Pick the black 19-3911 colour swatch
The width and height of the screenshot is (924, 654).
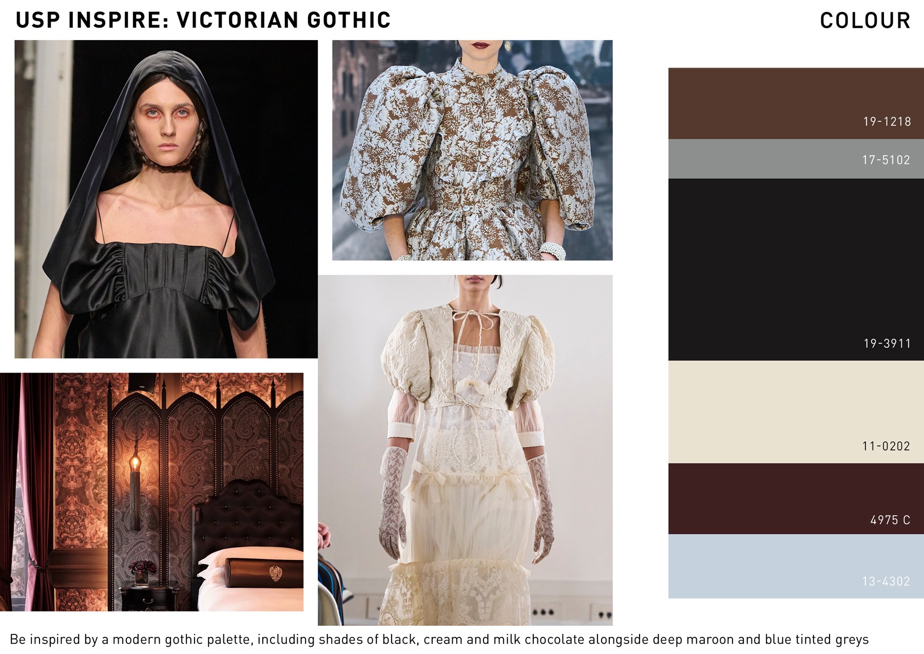[x=796, y=270]
